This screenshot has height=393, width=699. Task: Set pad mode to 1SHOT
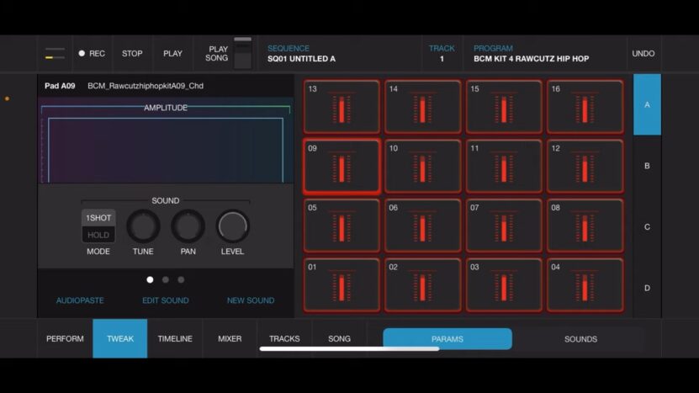[x=98, y=218]
